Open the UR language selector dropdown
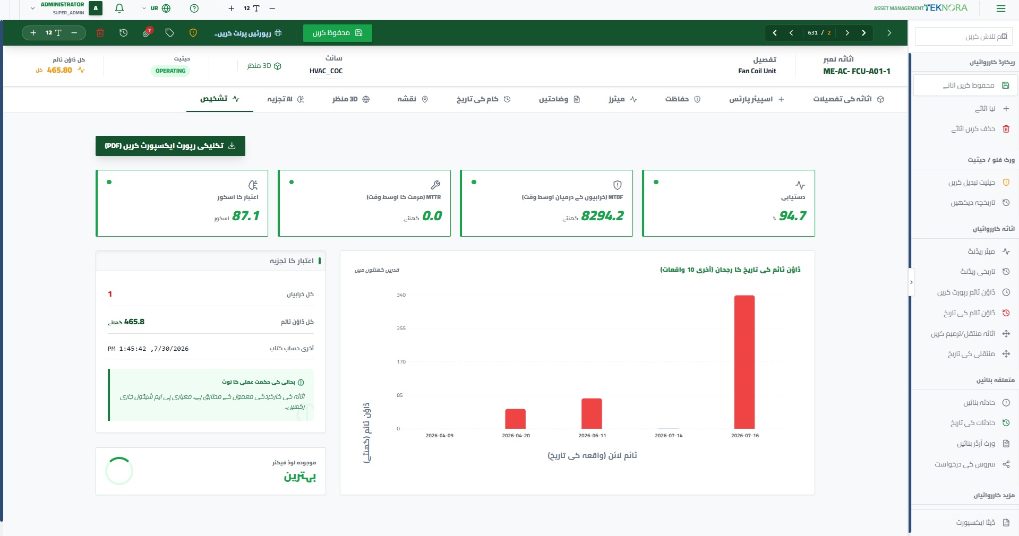The image size is (1019, 536). point(157,8)
